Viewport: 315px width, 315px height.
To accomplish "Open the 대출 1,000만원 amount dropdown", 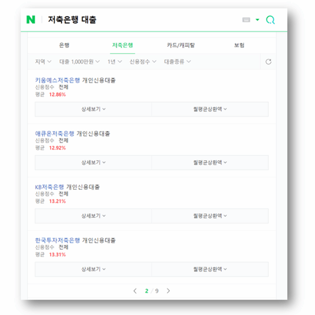I will click(x=79, y=62).
